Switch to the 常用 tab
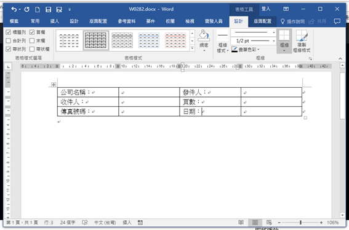This screenshot has height=230, width=349. pyautogui.click(x=35, y=21)
